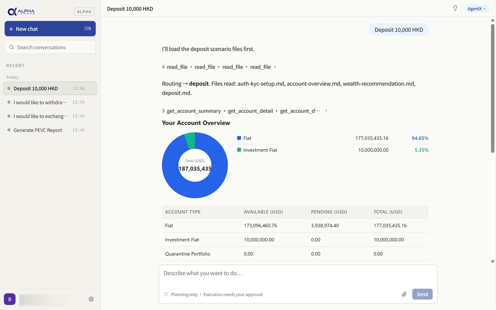Viewport: 496px width, 310px height.
Task: Click the 173,096,460.76 available value
Action: point(260,226)
